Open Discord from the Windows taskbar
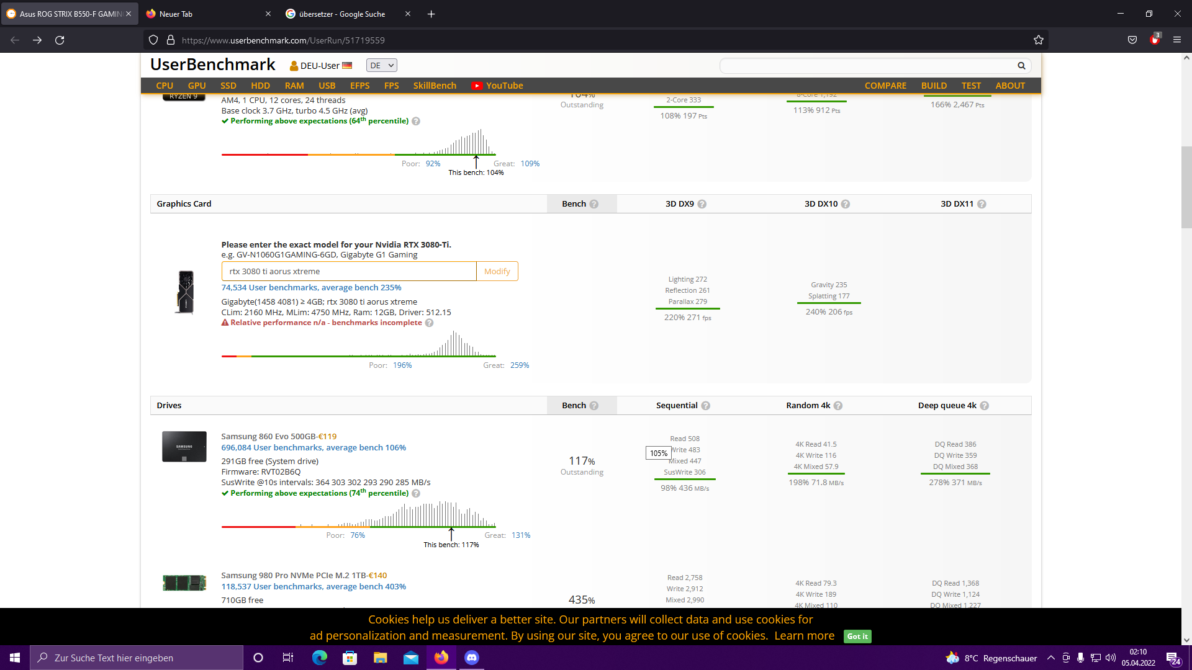1192x670 pixels. point(472,658)
